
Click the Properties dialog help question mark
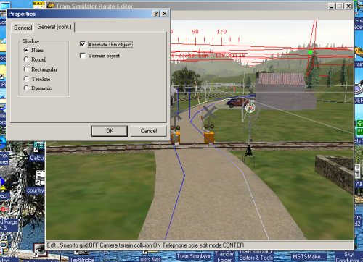tap(156, 14)
